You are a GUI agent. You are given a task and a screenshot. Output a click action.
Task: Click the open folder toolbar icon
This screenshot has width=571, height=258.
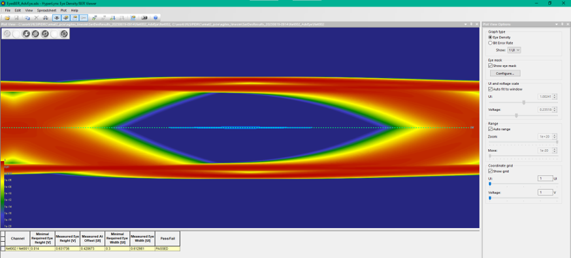pos(7,18)
